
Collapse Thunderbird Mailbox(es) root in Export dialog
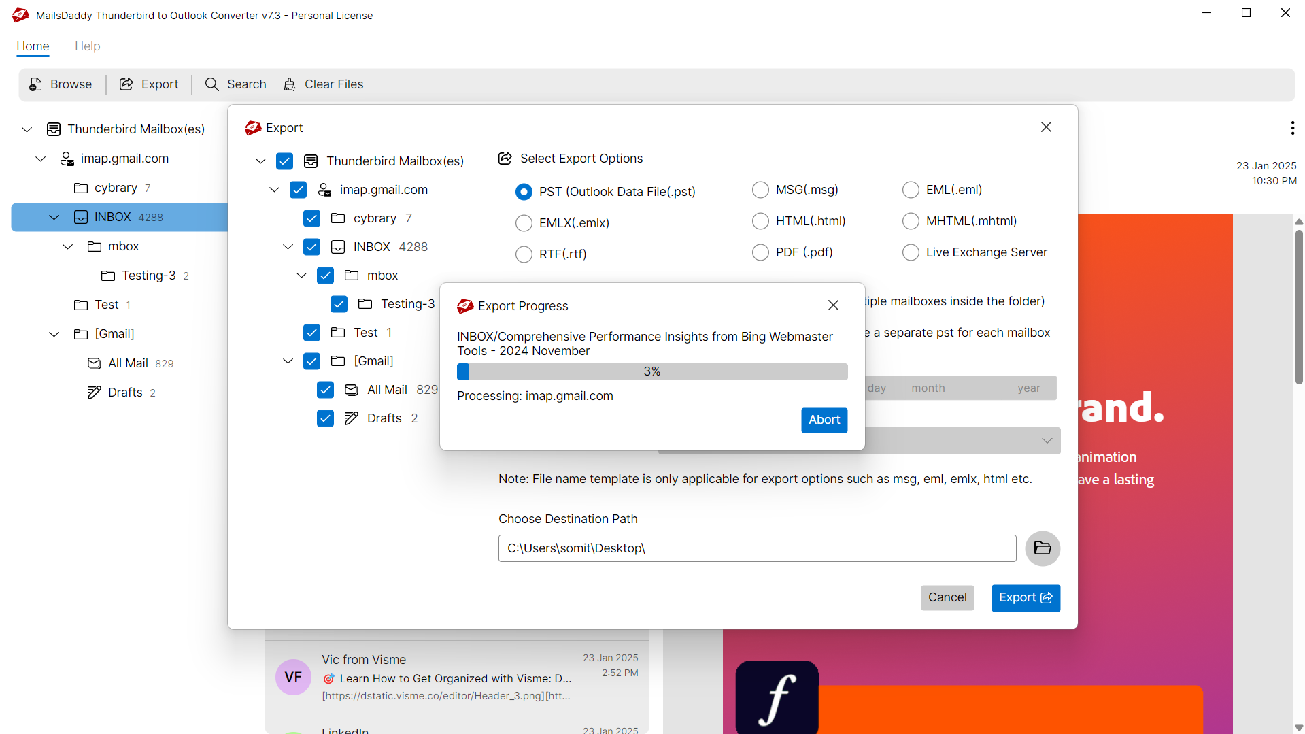click(x=260, y=161)
